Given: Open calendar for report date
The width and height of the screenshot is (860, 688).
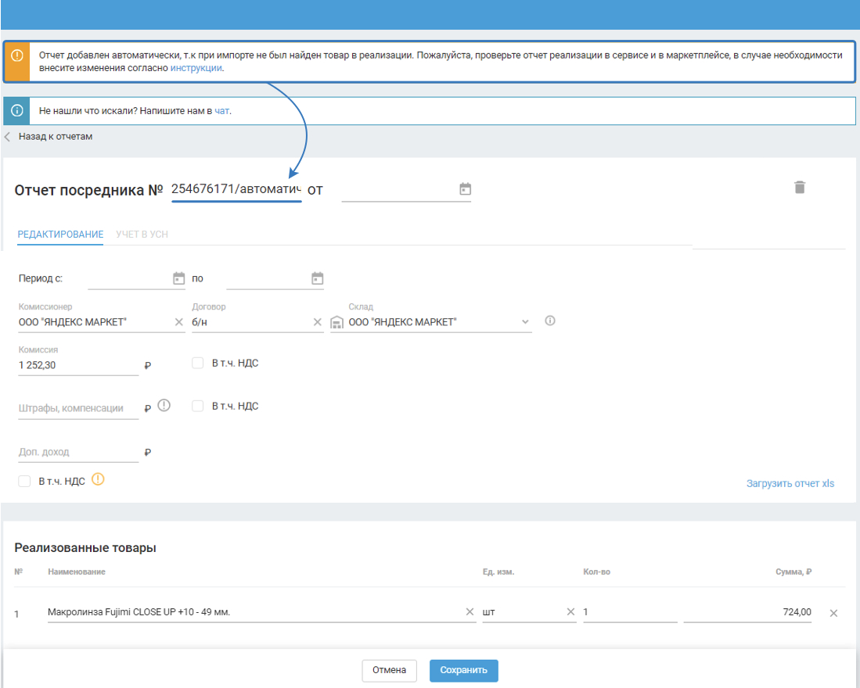Looking at the screenshot, I should pyautogui.click(x=465, y=189).
